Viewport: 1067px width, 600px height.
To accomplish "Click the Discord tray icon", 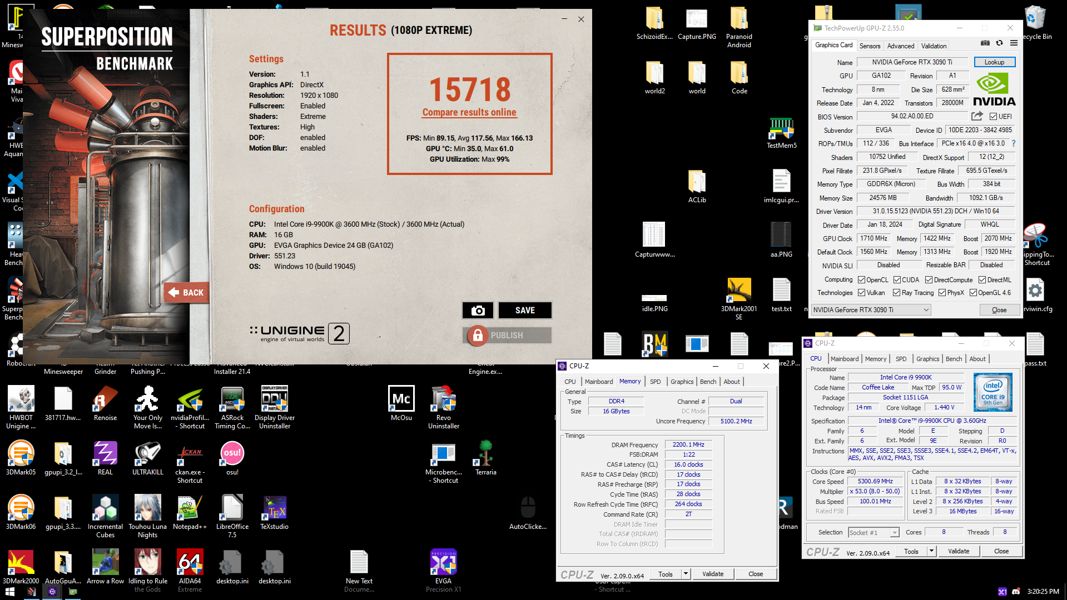I will (1016, 592).
